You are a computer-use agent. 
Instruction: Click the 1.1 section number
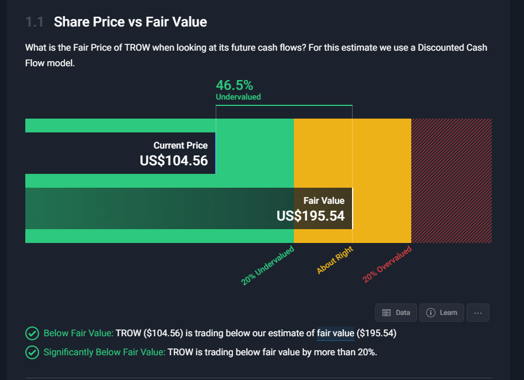(x=35, y=22)
